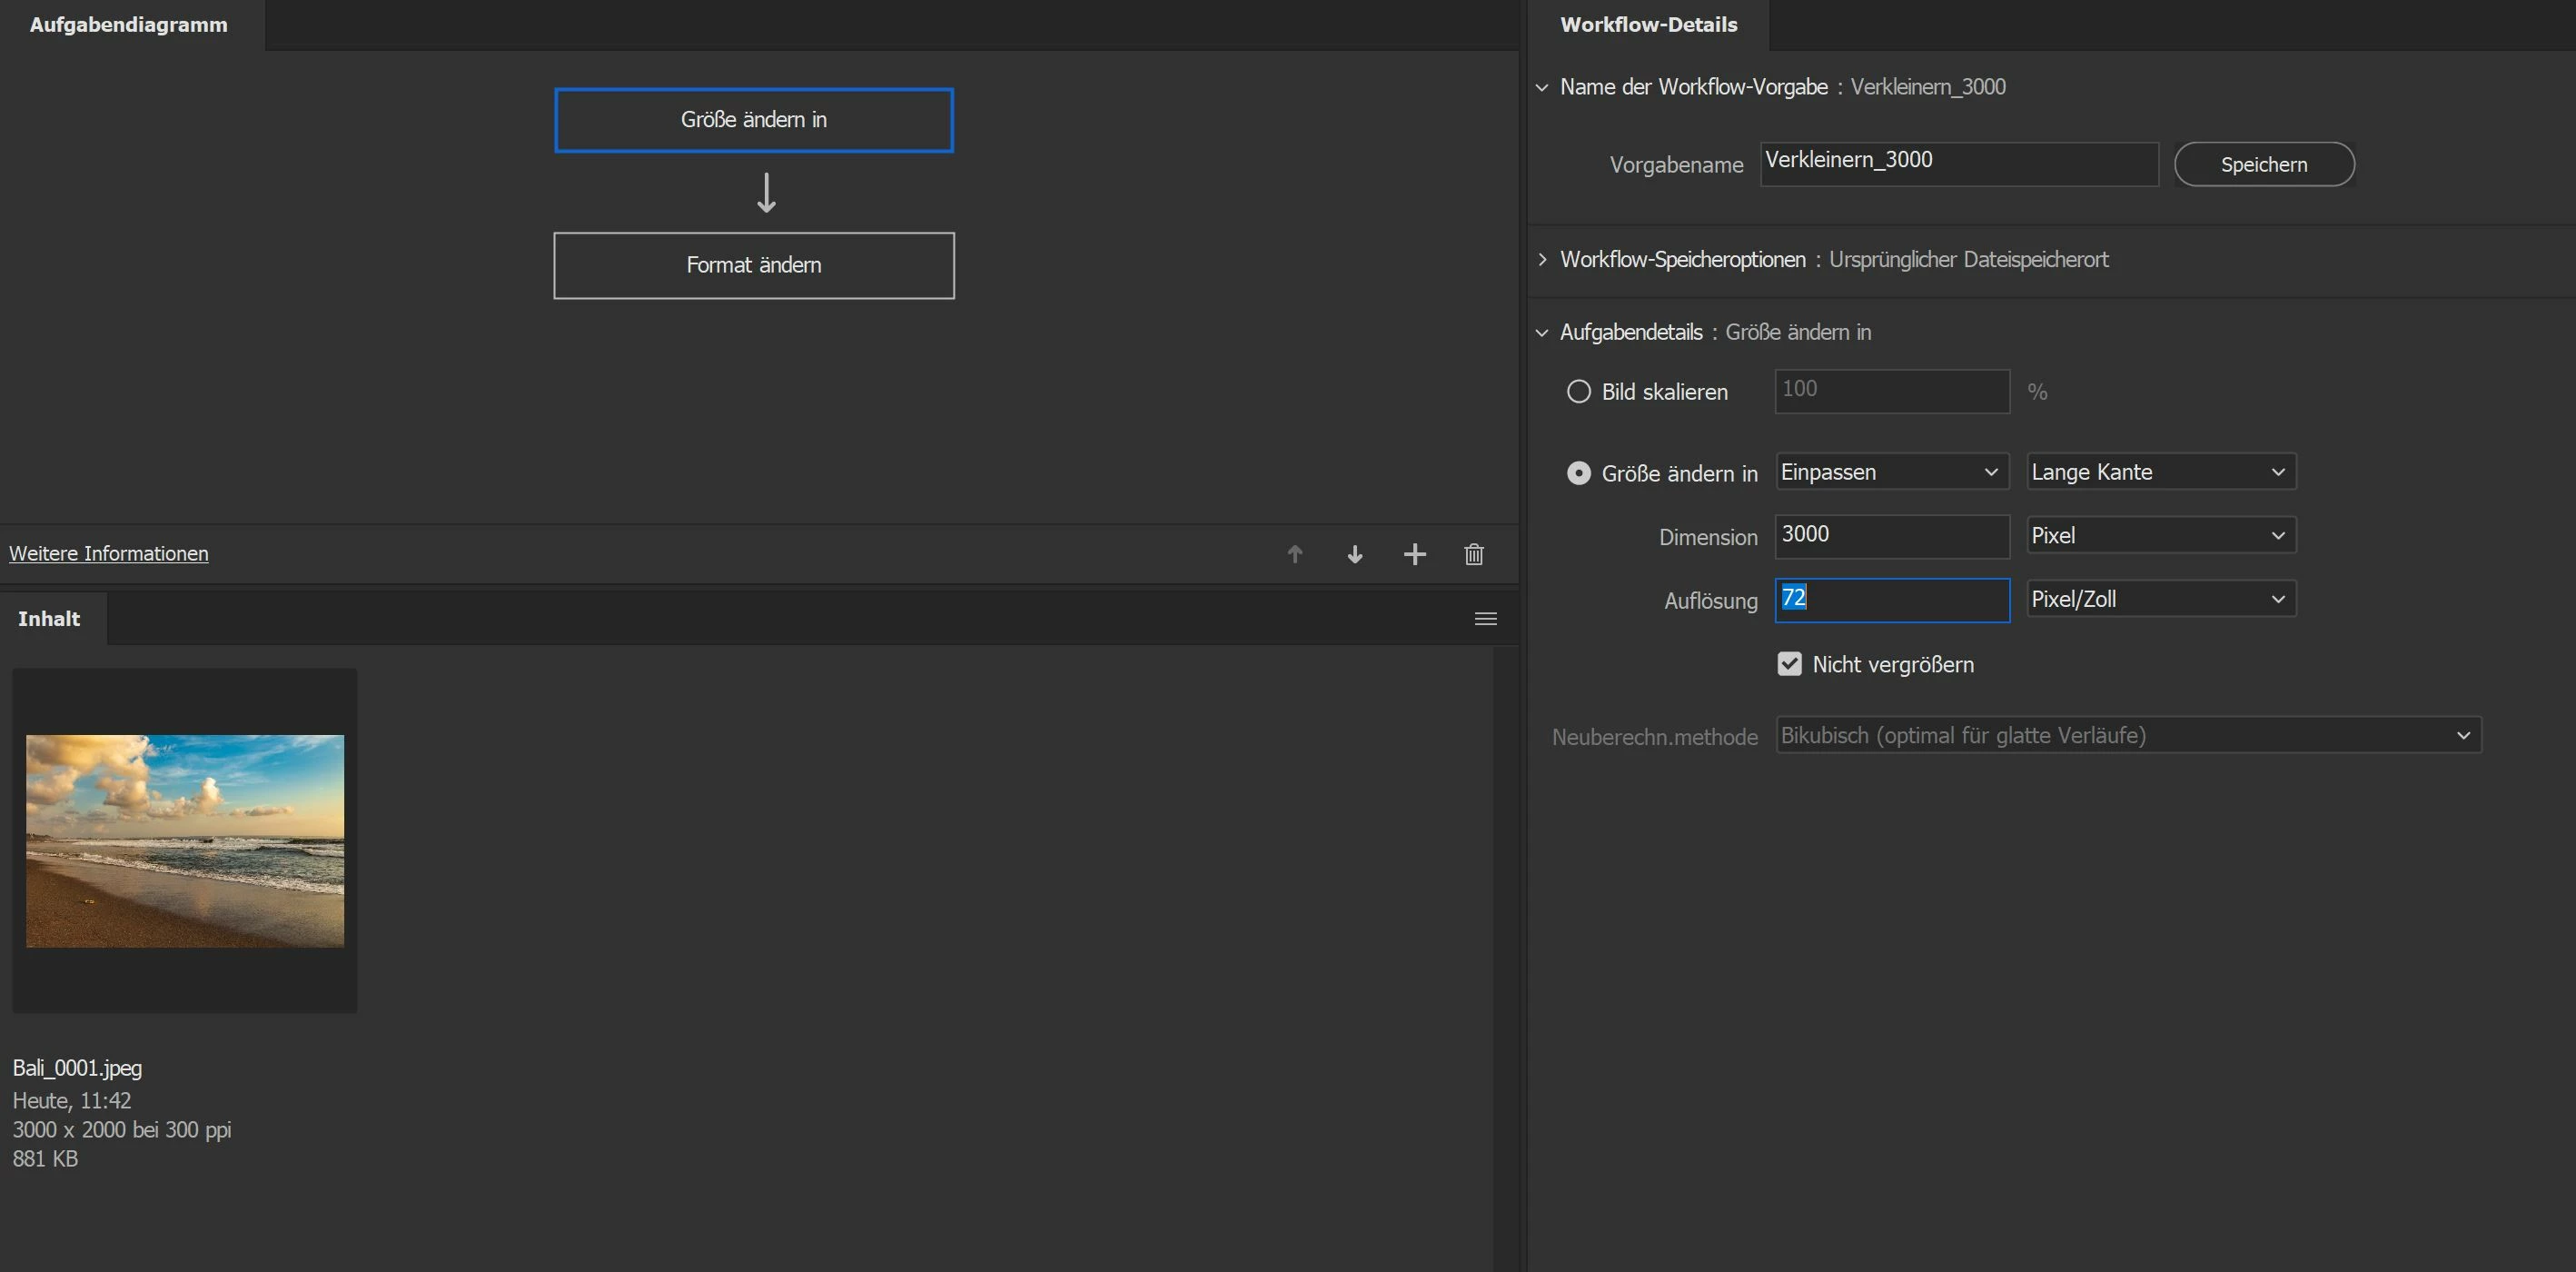Open the Einpassen dropdown

1891,472
